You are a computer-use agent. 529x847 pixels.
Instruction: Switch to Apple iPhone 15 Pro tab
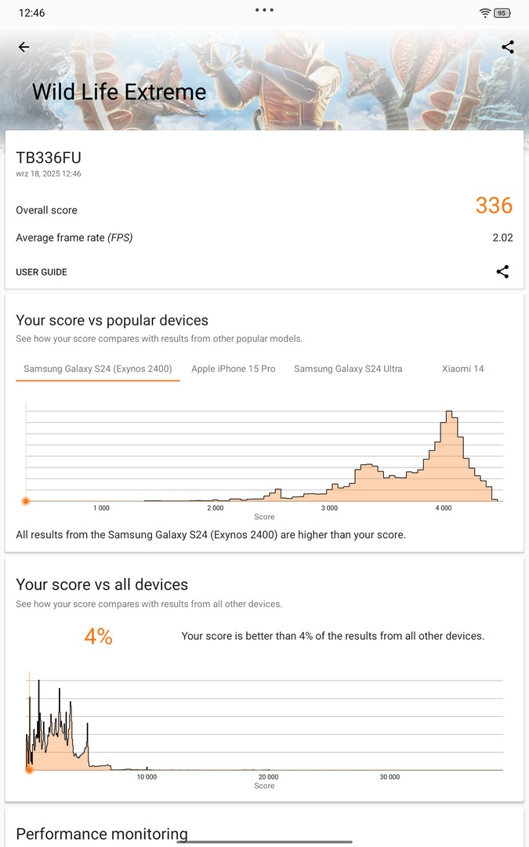tap(234, 369)
